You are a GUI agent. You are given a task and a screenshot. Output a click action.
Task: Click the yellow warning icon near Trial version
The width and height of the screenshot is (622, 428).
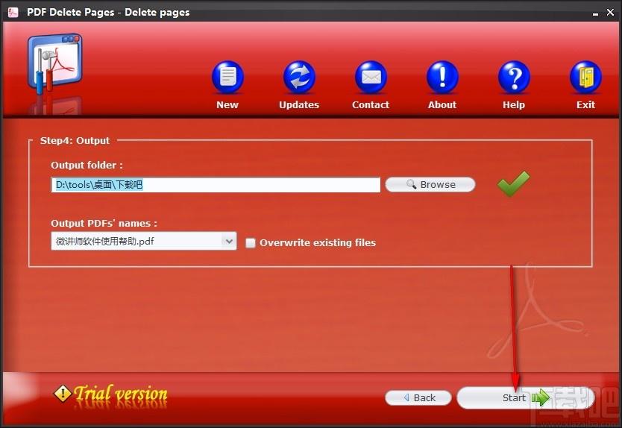(x=63, y=394)
